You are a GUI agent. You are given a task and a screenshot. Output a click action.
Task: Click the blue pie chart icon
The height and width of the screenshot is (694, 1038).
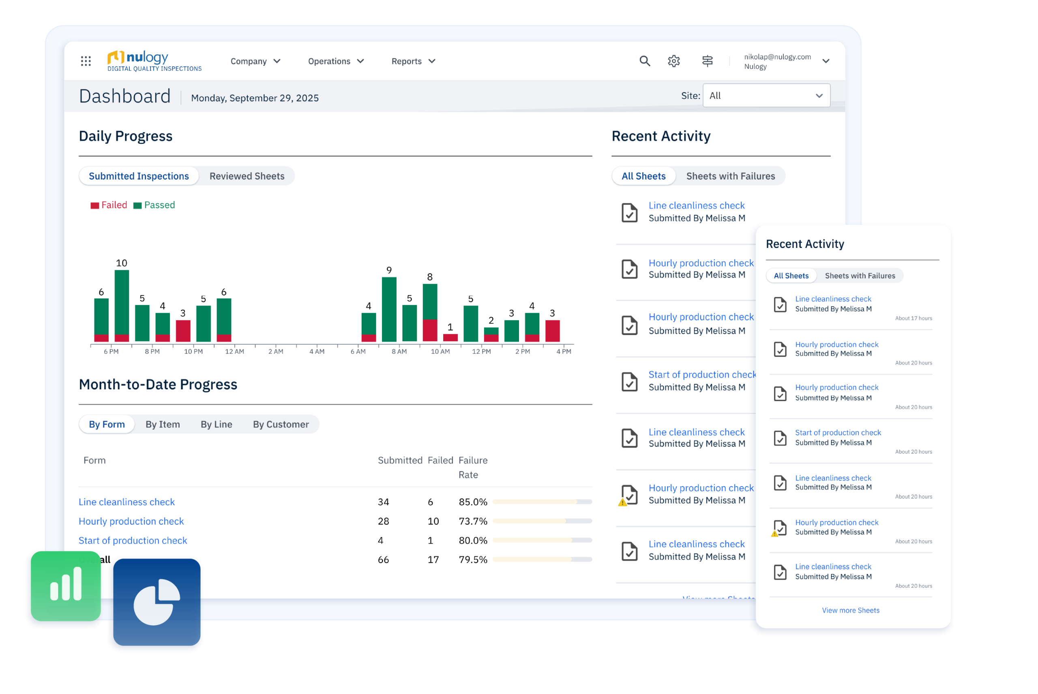157,602
